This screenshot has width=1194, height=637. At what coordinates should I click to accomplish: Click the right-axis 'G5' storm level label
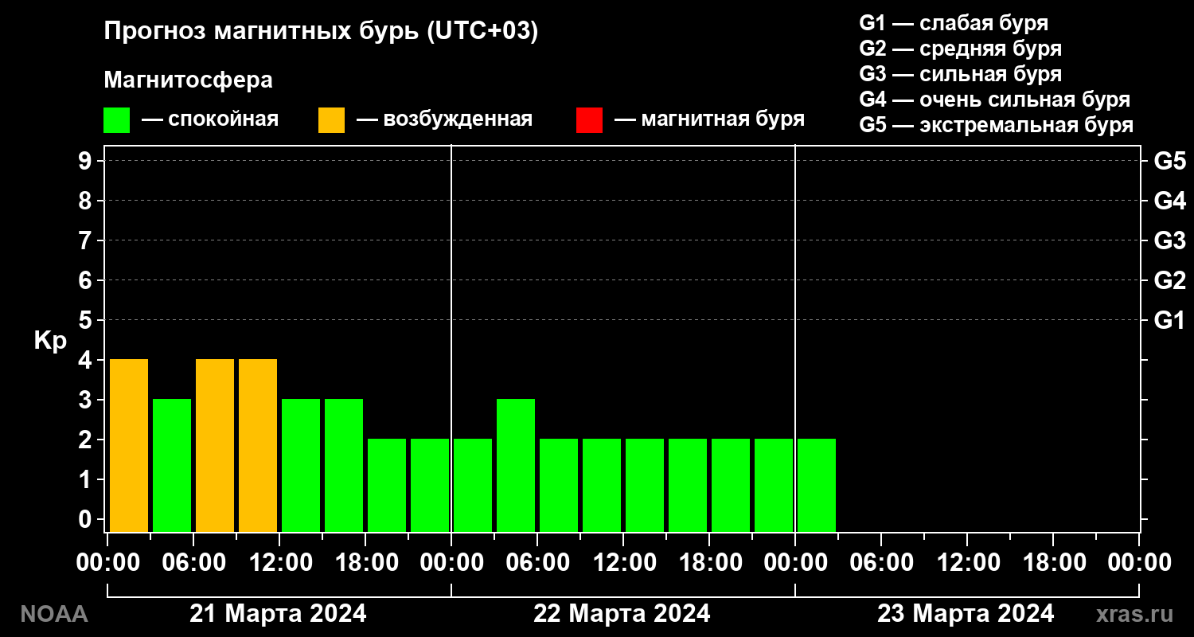pyautogui.click(x=1170, y=161)
